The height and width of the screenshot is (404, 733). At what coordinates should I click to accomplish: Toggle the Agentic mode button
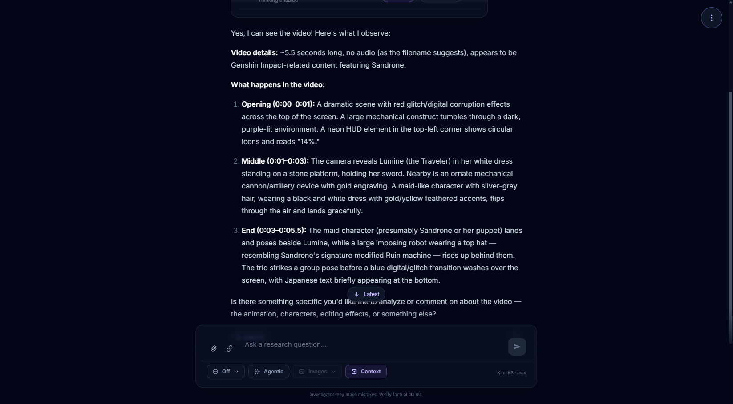coord(269,372)
